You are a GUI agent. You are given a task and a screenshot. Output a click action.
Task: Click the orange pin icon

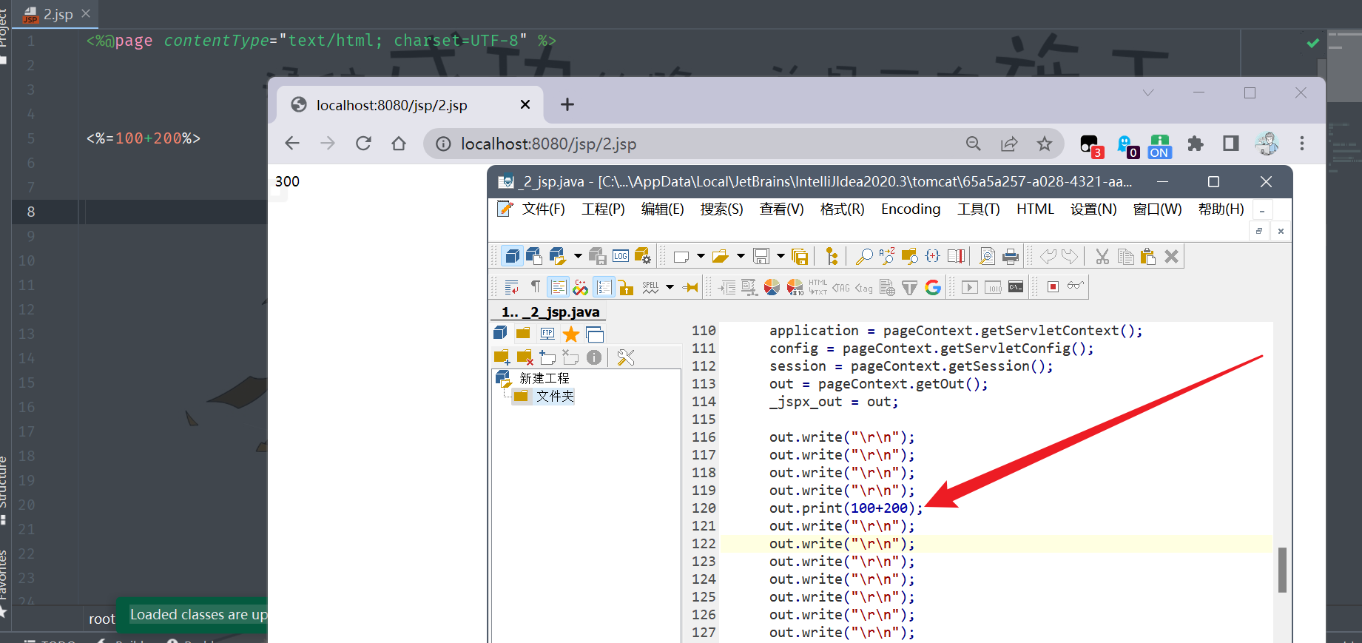coord(690,287)
